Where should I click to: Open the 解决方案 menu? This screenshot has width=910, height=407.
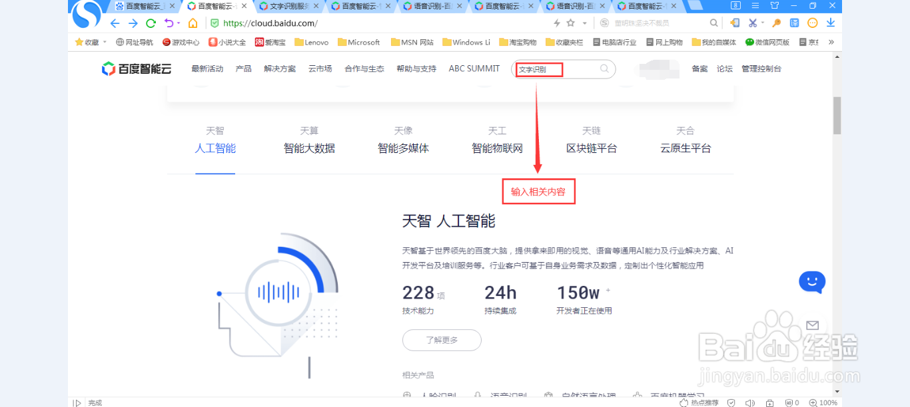[x=280, y=68]
